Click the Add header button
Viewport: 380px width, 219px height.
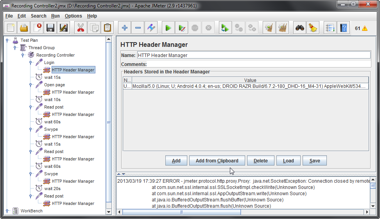176,161
